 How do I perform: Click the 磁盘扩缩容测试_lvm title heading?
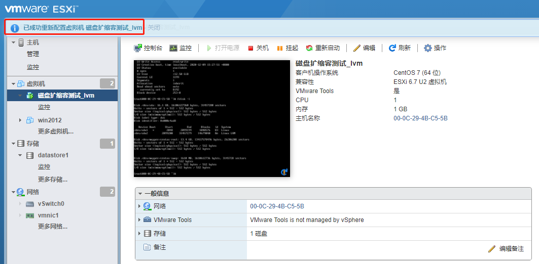click(329, 63)
